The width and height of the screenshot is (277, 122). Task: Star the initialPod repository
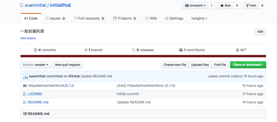(226, 6)
